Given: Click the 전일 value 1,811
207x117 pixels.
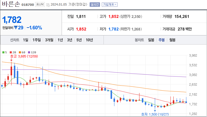Looking at the screenshot, I should [81, 16].
